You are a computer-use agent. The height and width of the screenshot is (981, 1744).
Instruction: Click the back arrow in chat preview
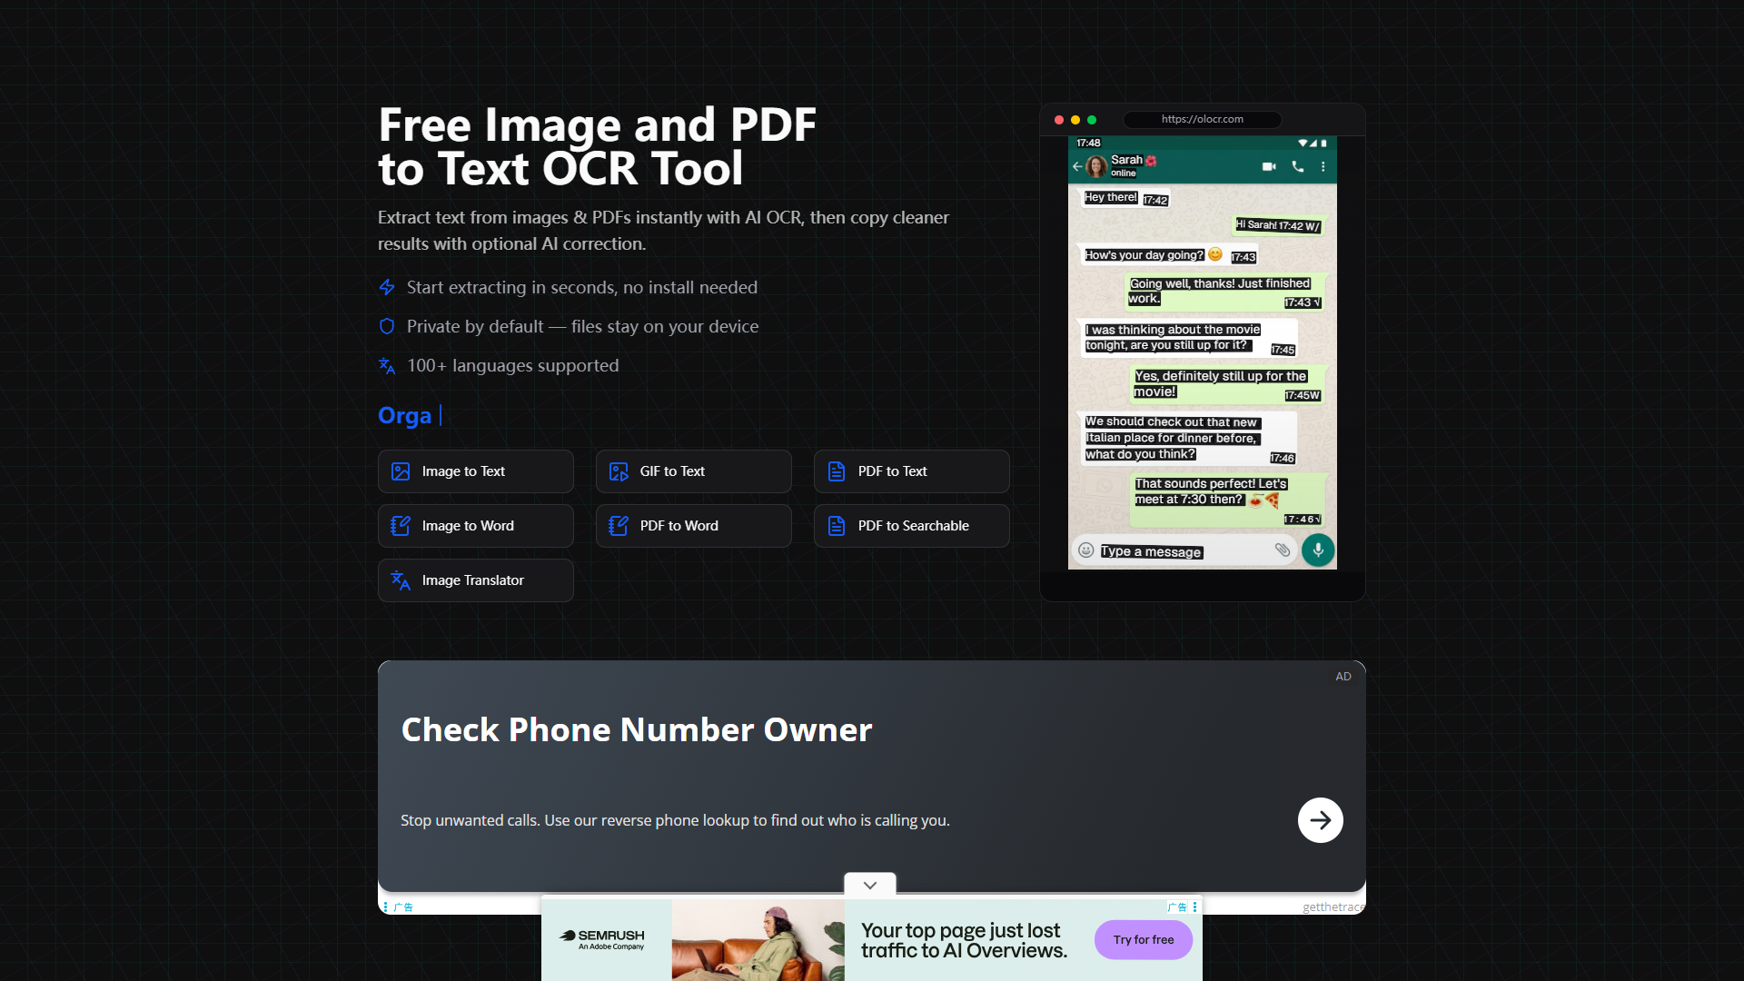[x=1077, y=166]
